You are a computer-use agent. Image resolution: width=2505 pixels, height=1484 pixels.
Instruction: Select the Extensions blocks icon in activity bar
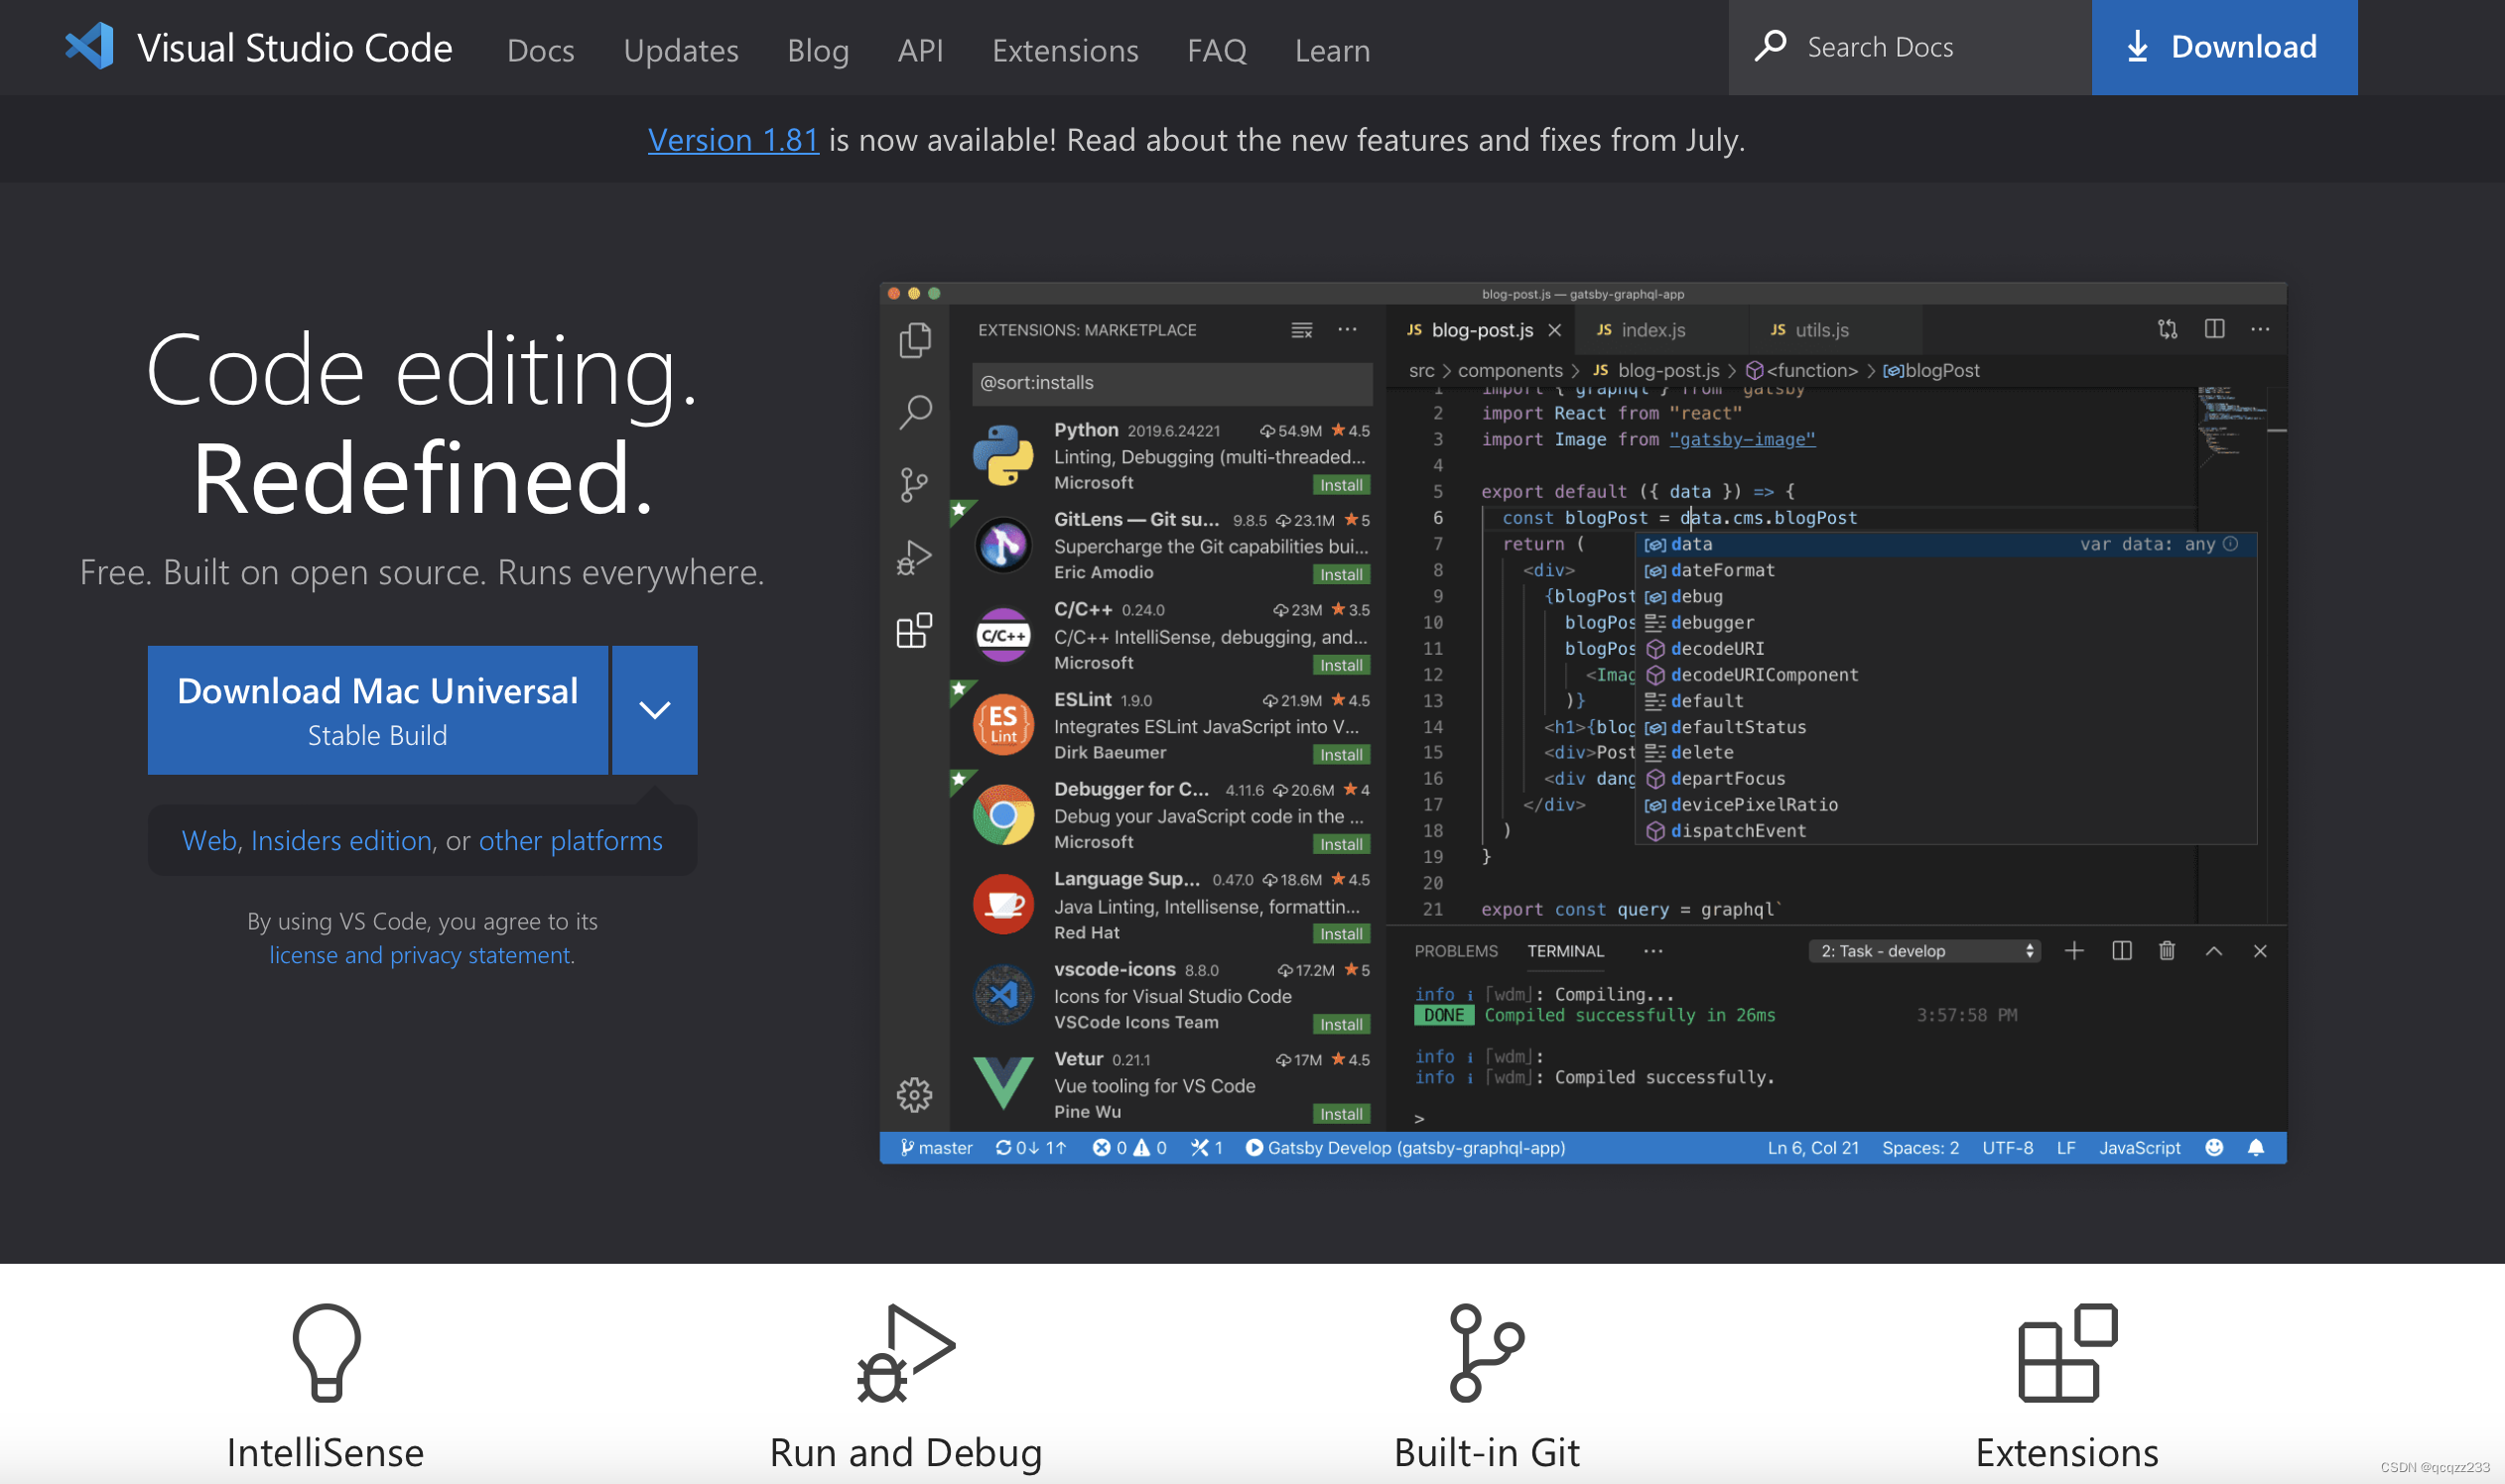click(x=913, y=630)
